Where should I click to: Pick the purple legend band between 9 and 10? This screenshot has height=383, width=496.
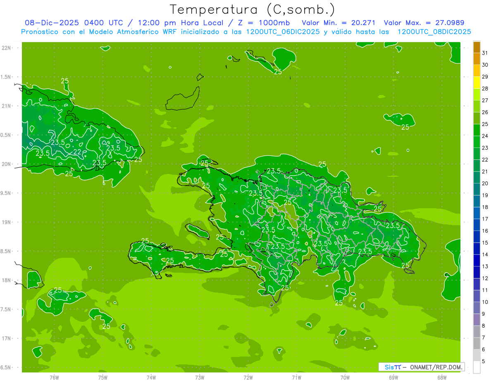477,308
